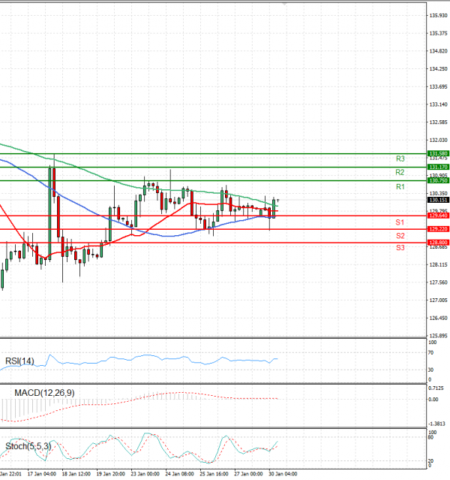Select the 129.220 support price tag

tap(439, 229)
